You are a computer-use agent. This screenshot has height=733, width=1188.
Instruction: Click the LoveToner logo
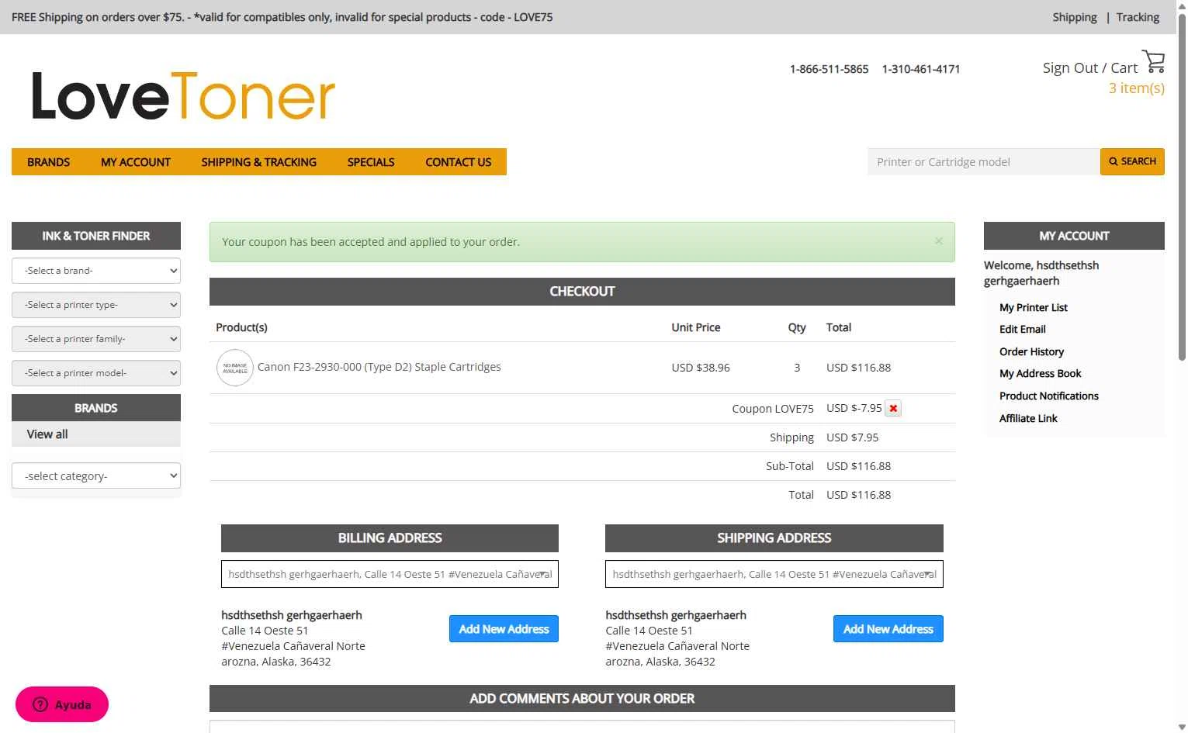coord(183,96)
